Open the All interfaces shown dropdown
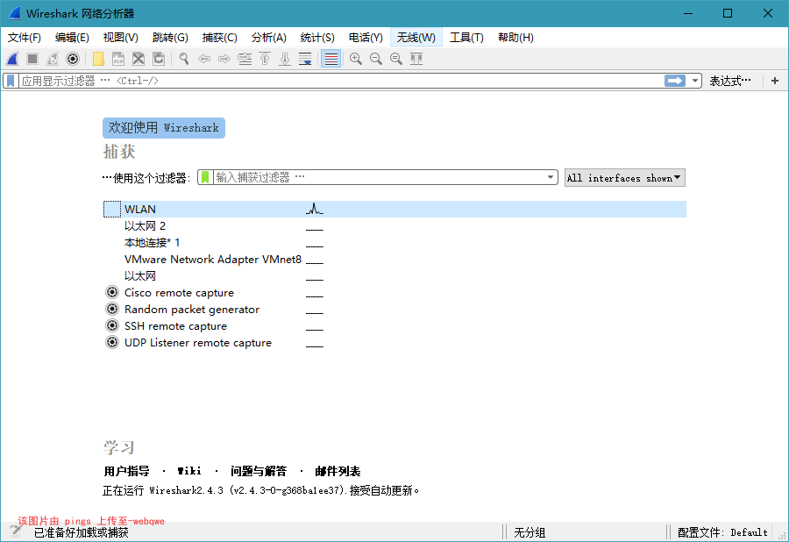This screenshot has width=789, height=542. (624, 178)
